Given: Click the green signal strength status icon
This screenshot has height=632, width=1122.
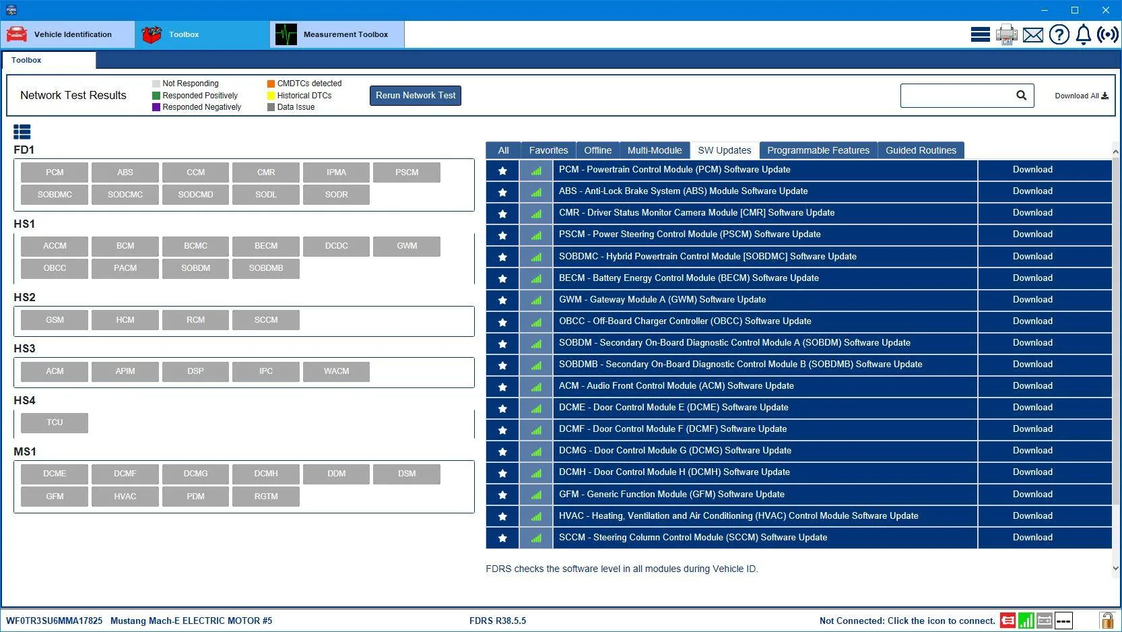Looking at the screenshot, I should tap(1026, 621).
